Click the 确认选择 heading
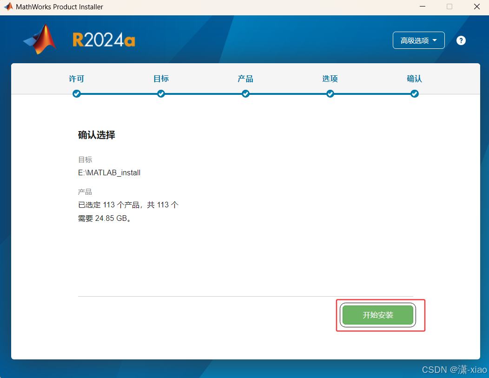 [96, 135]
